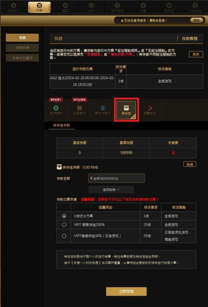Open the star 优惠 promotions icon

[143, 8]
